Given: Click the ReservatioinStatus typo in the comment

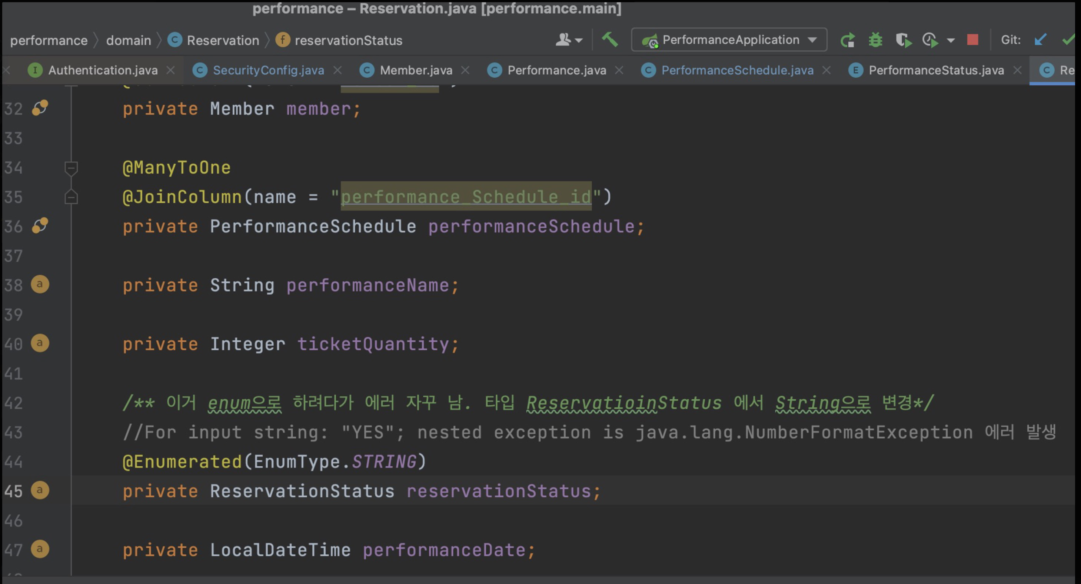Looking at the screenshot, I should pos(624,403).
